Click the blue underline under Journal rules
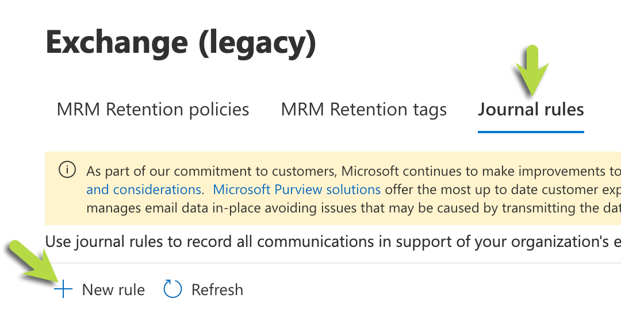 click(x=531, y=132)
